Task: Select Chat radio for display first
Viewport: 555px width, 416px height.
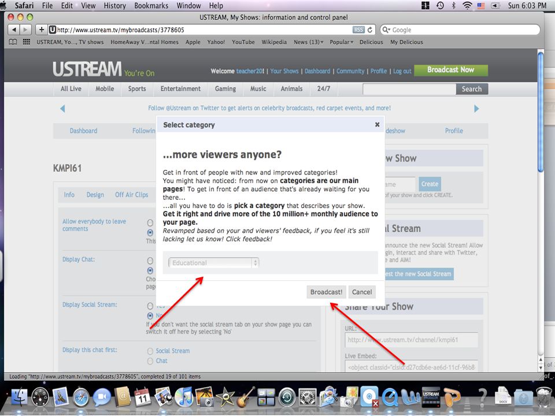Action: 150,361
